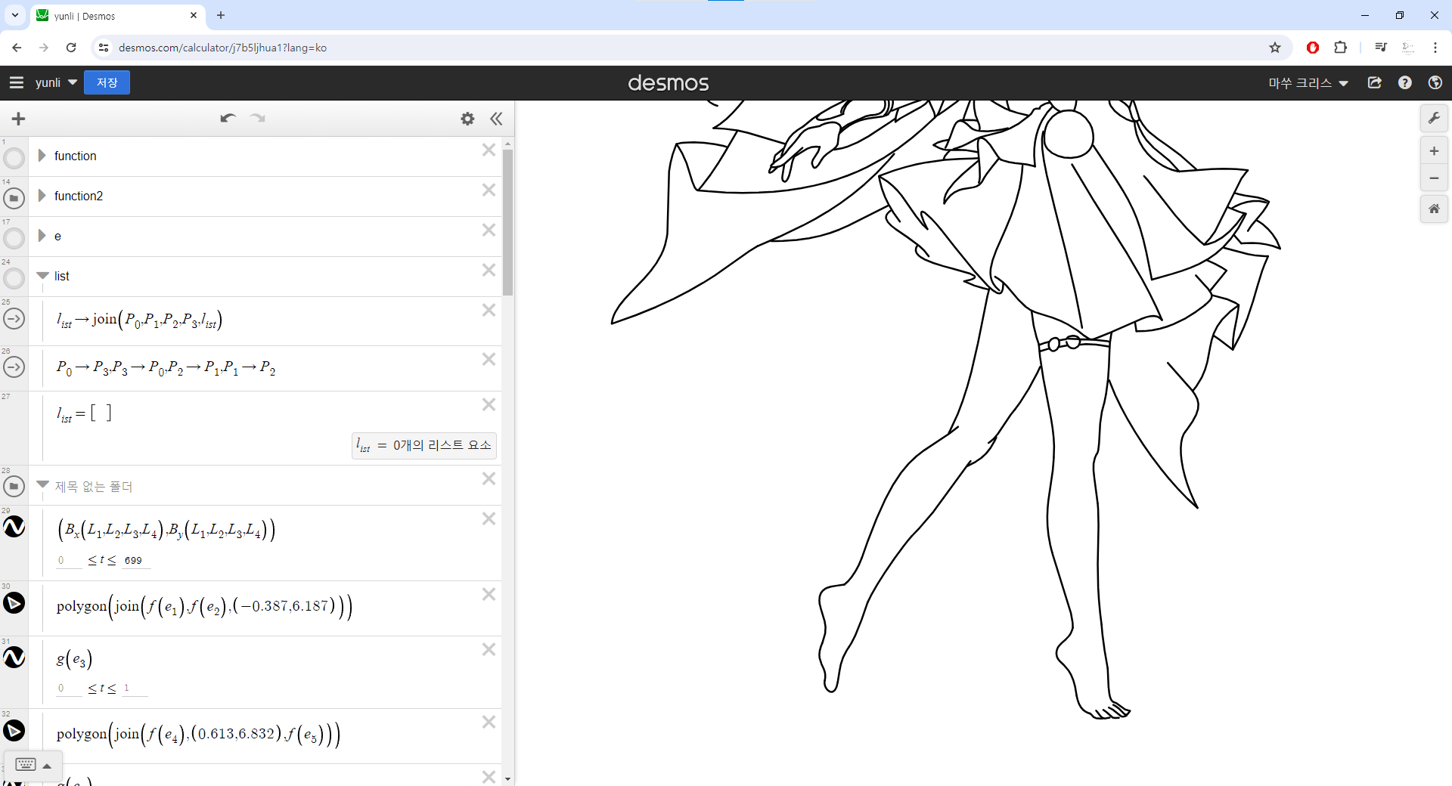
Task: Toggle visibility of function folder
Action: click(14, 158)
